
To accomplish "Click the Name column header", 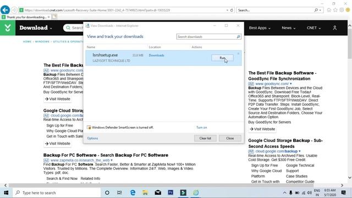I will (91, 47).
